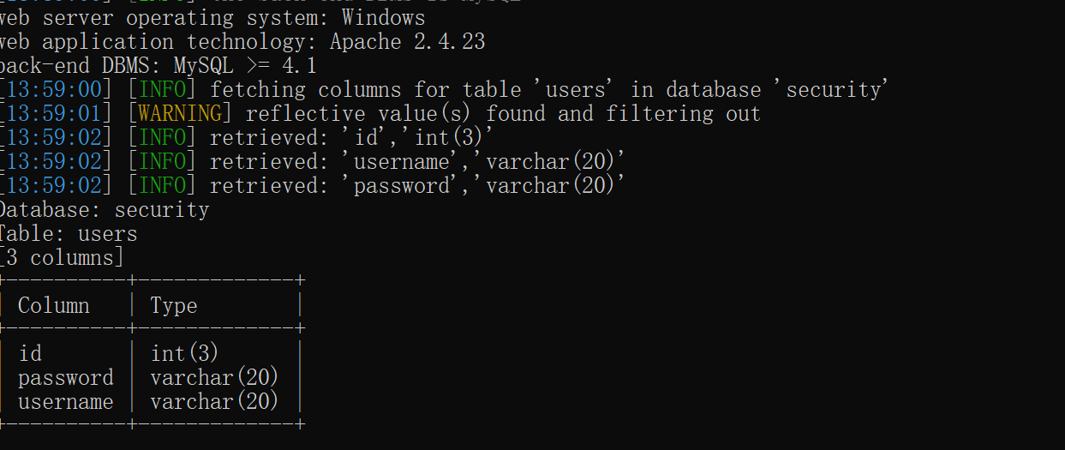The height and width of the screenshot is (450, 1065).
Task: Click the Database: security line
Action: [103, 210]
